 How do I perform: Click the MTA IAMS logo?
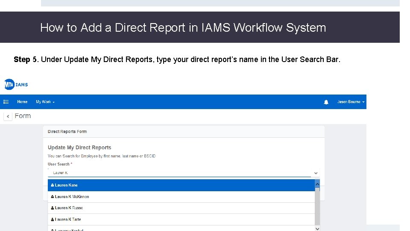point(16,84)
